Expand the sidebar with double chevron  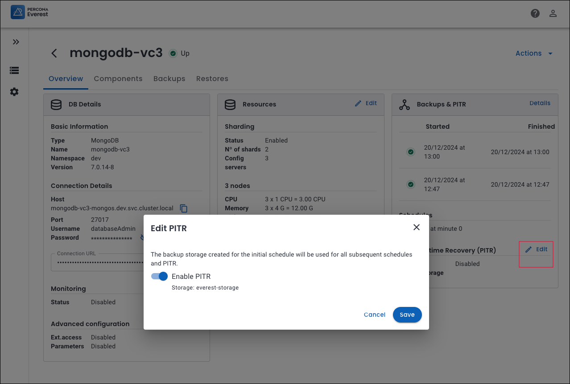coord(16,42)
